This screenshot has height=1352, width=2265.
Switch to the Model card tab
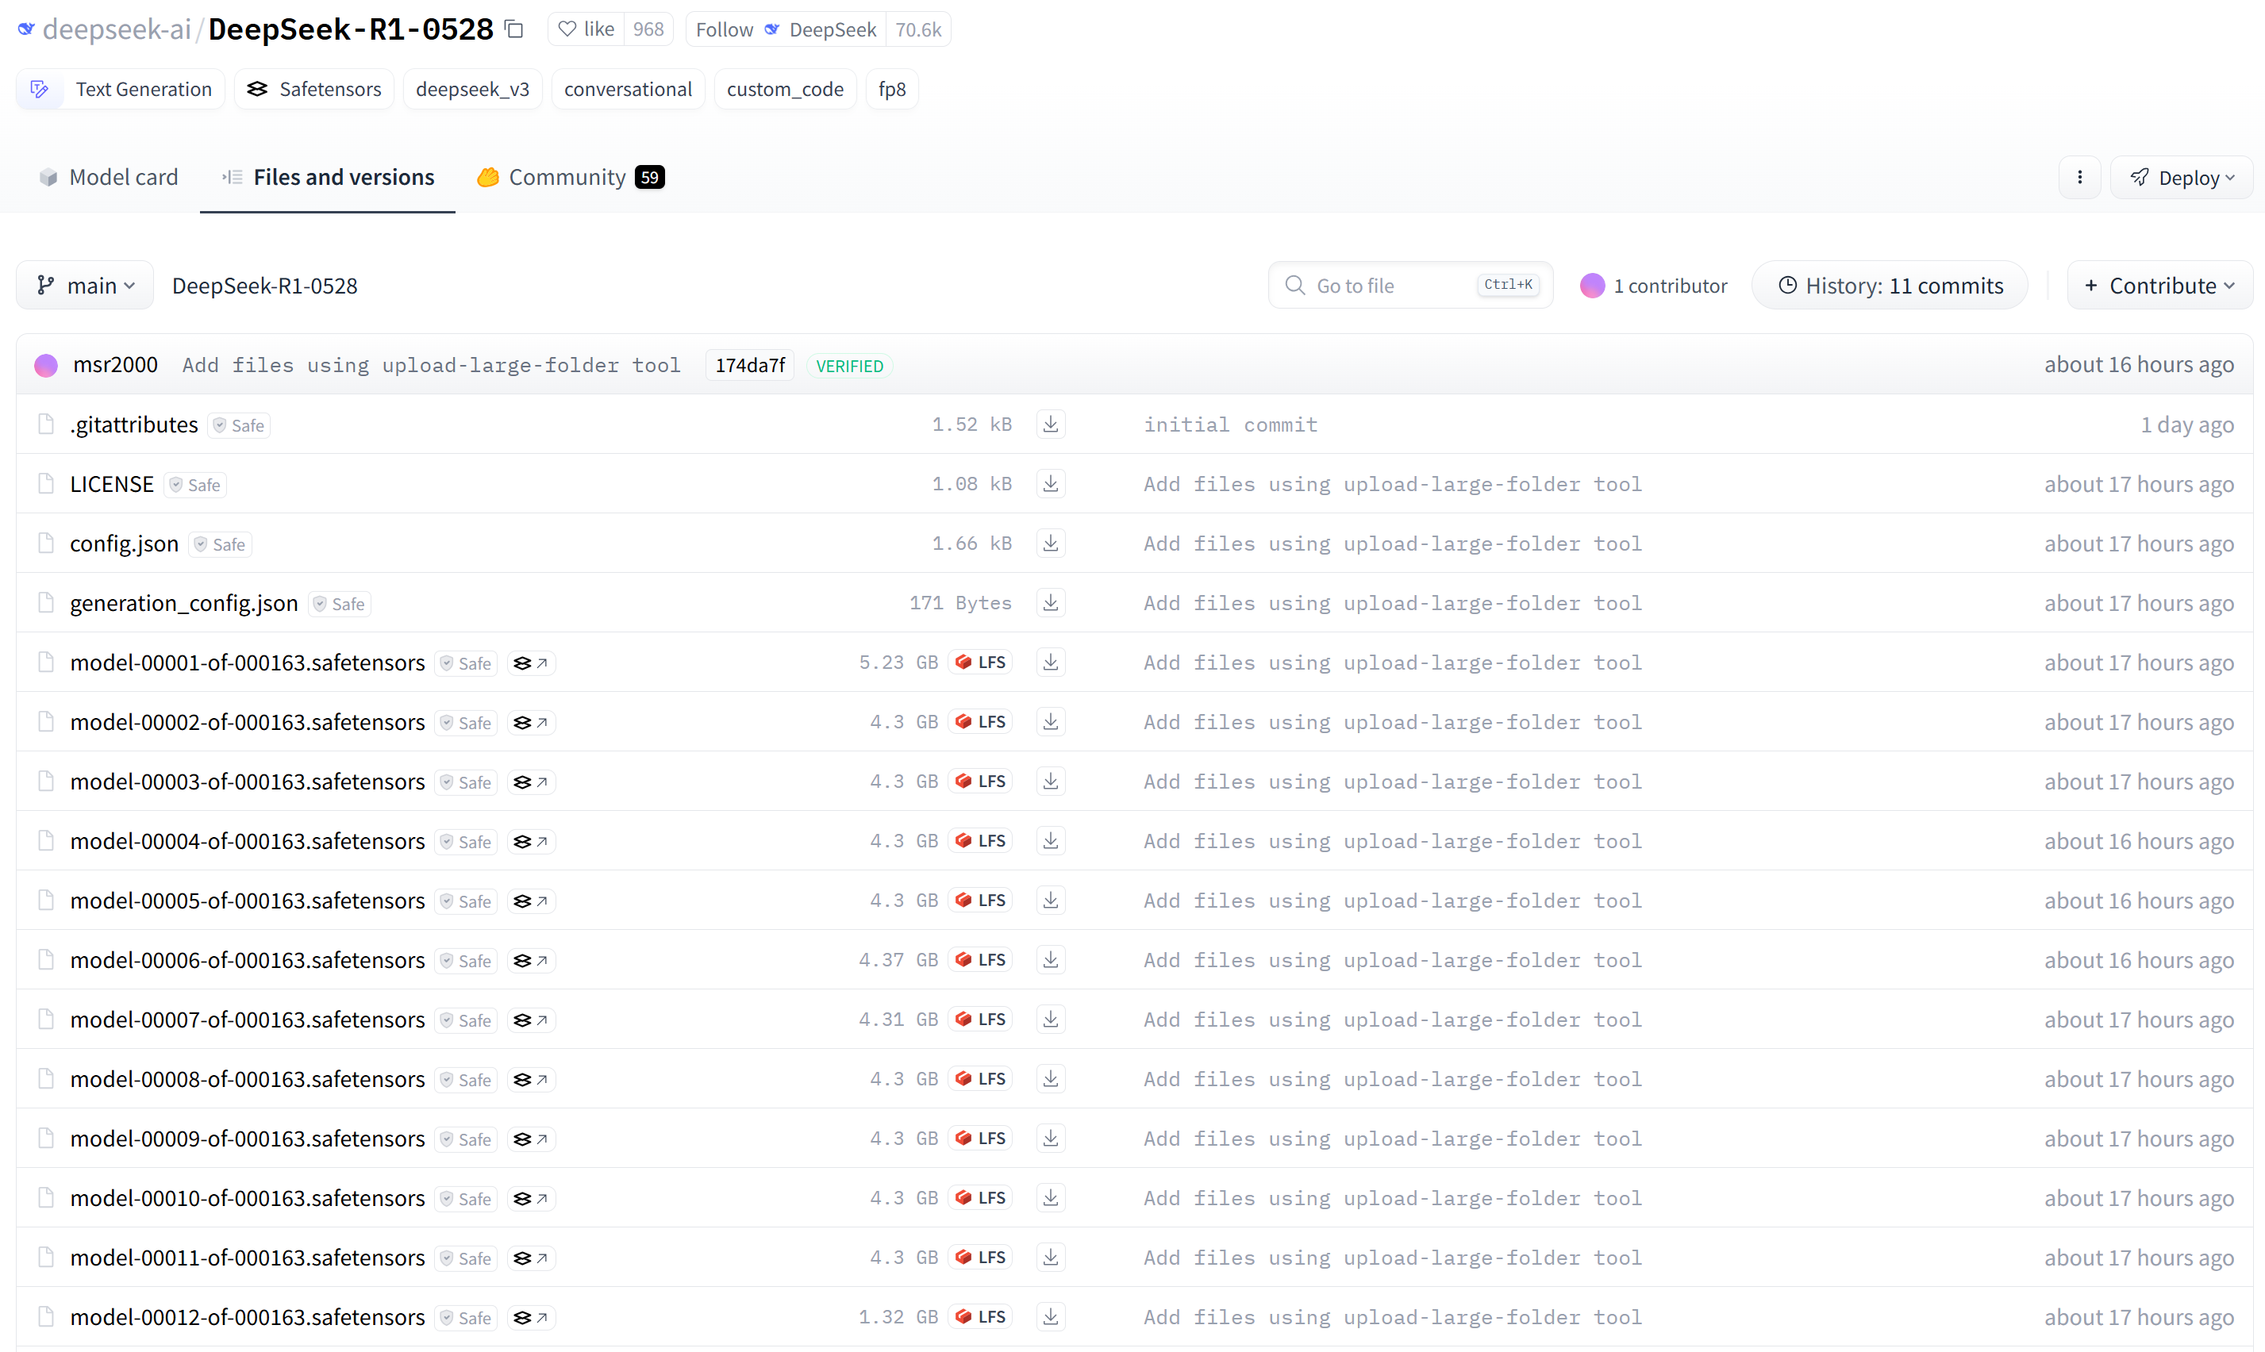click(x=109, y=178)
